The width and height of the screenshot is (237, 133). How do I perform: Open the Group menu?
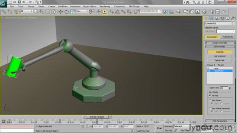(31, 7)
